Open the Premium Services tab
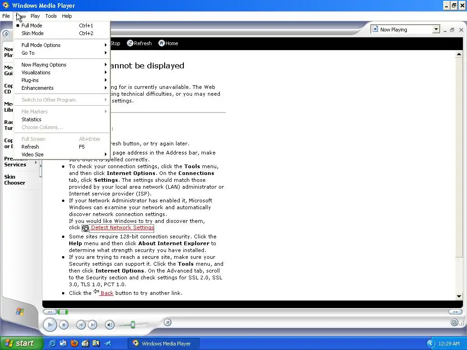Screen dimensions: 467x350 tap(16, 162)
